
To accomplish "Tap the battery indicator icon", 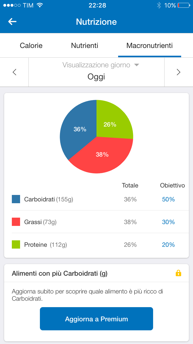I will [x=183, y=5].
